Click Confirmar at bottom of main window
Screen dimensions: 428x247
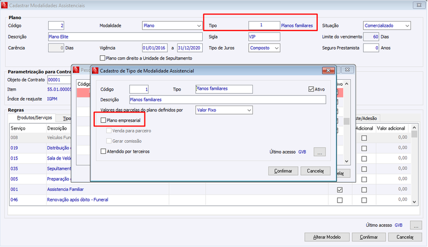(369, 237)
